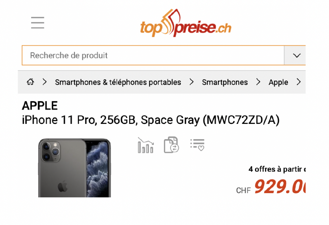The image size is (329, 225).
Task: Click the CHF 929 price
Action: tap(271, 186)
